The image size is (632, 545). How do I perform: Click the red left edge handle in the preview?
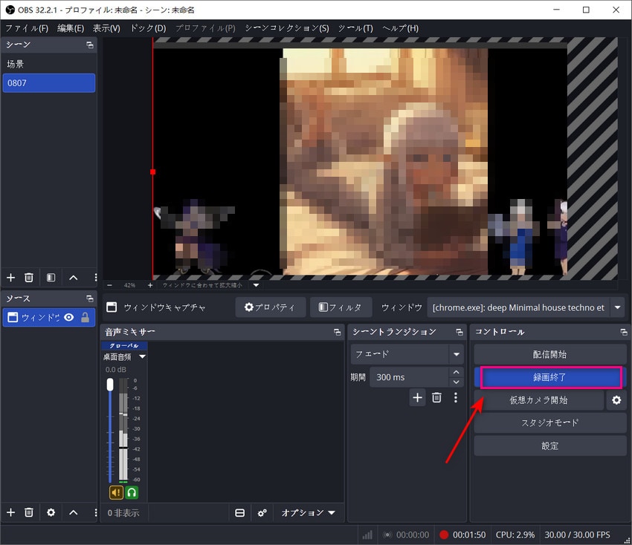tap(152, 172)
